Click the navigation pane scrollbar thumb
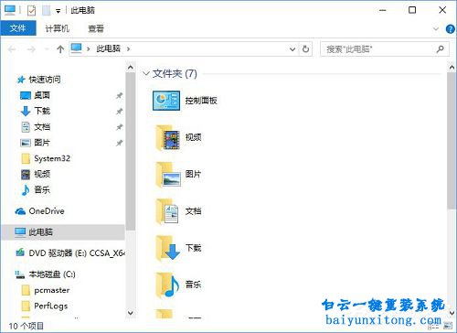 [x=131, y=152]
